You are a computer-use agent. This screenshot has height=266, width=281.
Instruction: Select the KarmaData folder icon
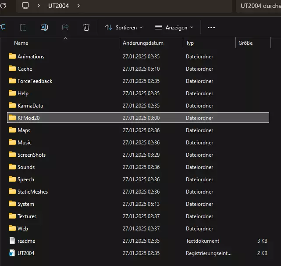(12, 105)
